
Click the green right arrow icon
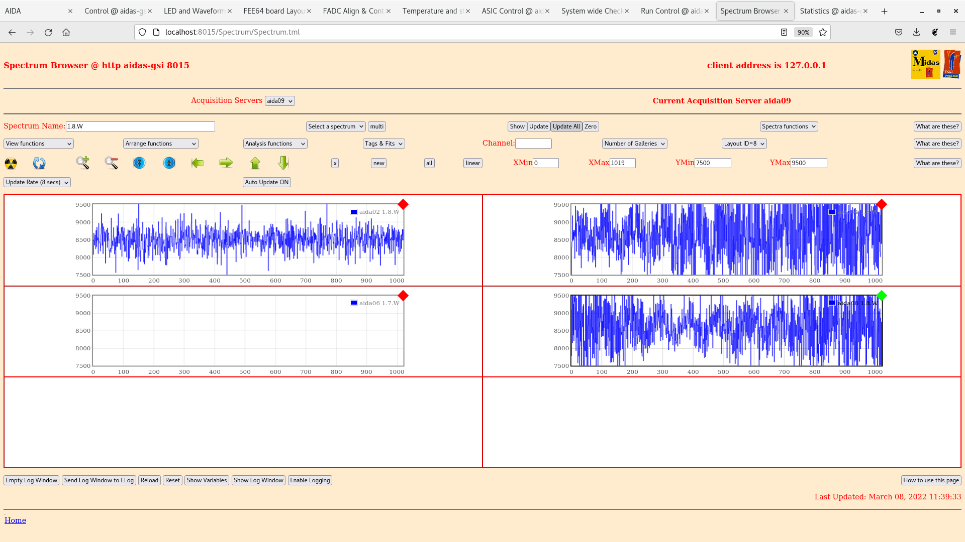point(226,163)
